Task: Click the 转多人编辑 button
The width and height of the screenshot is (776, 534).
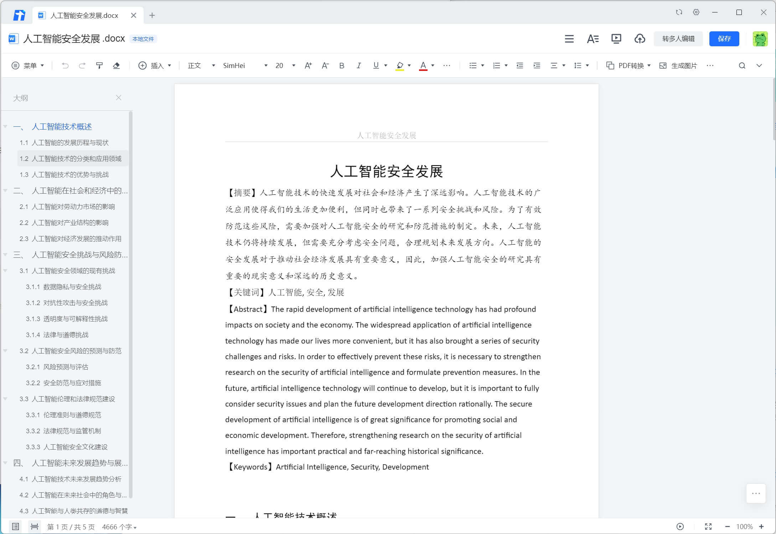Action: pyautogui.click(x=678, y=38)
